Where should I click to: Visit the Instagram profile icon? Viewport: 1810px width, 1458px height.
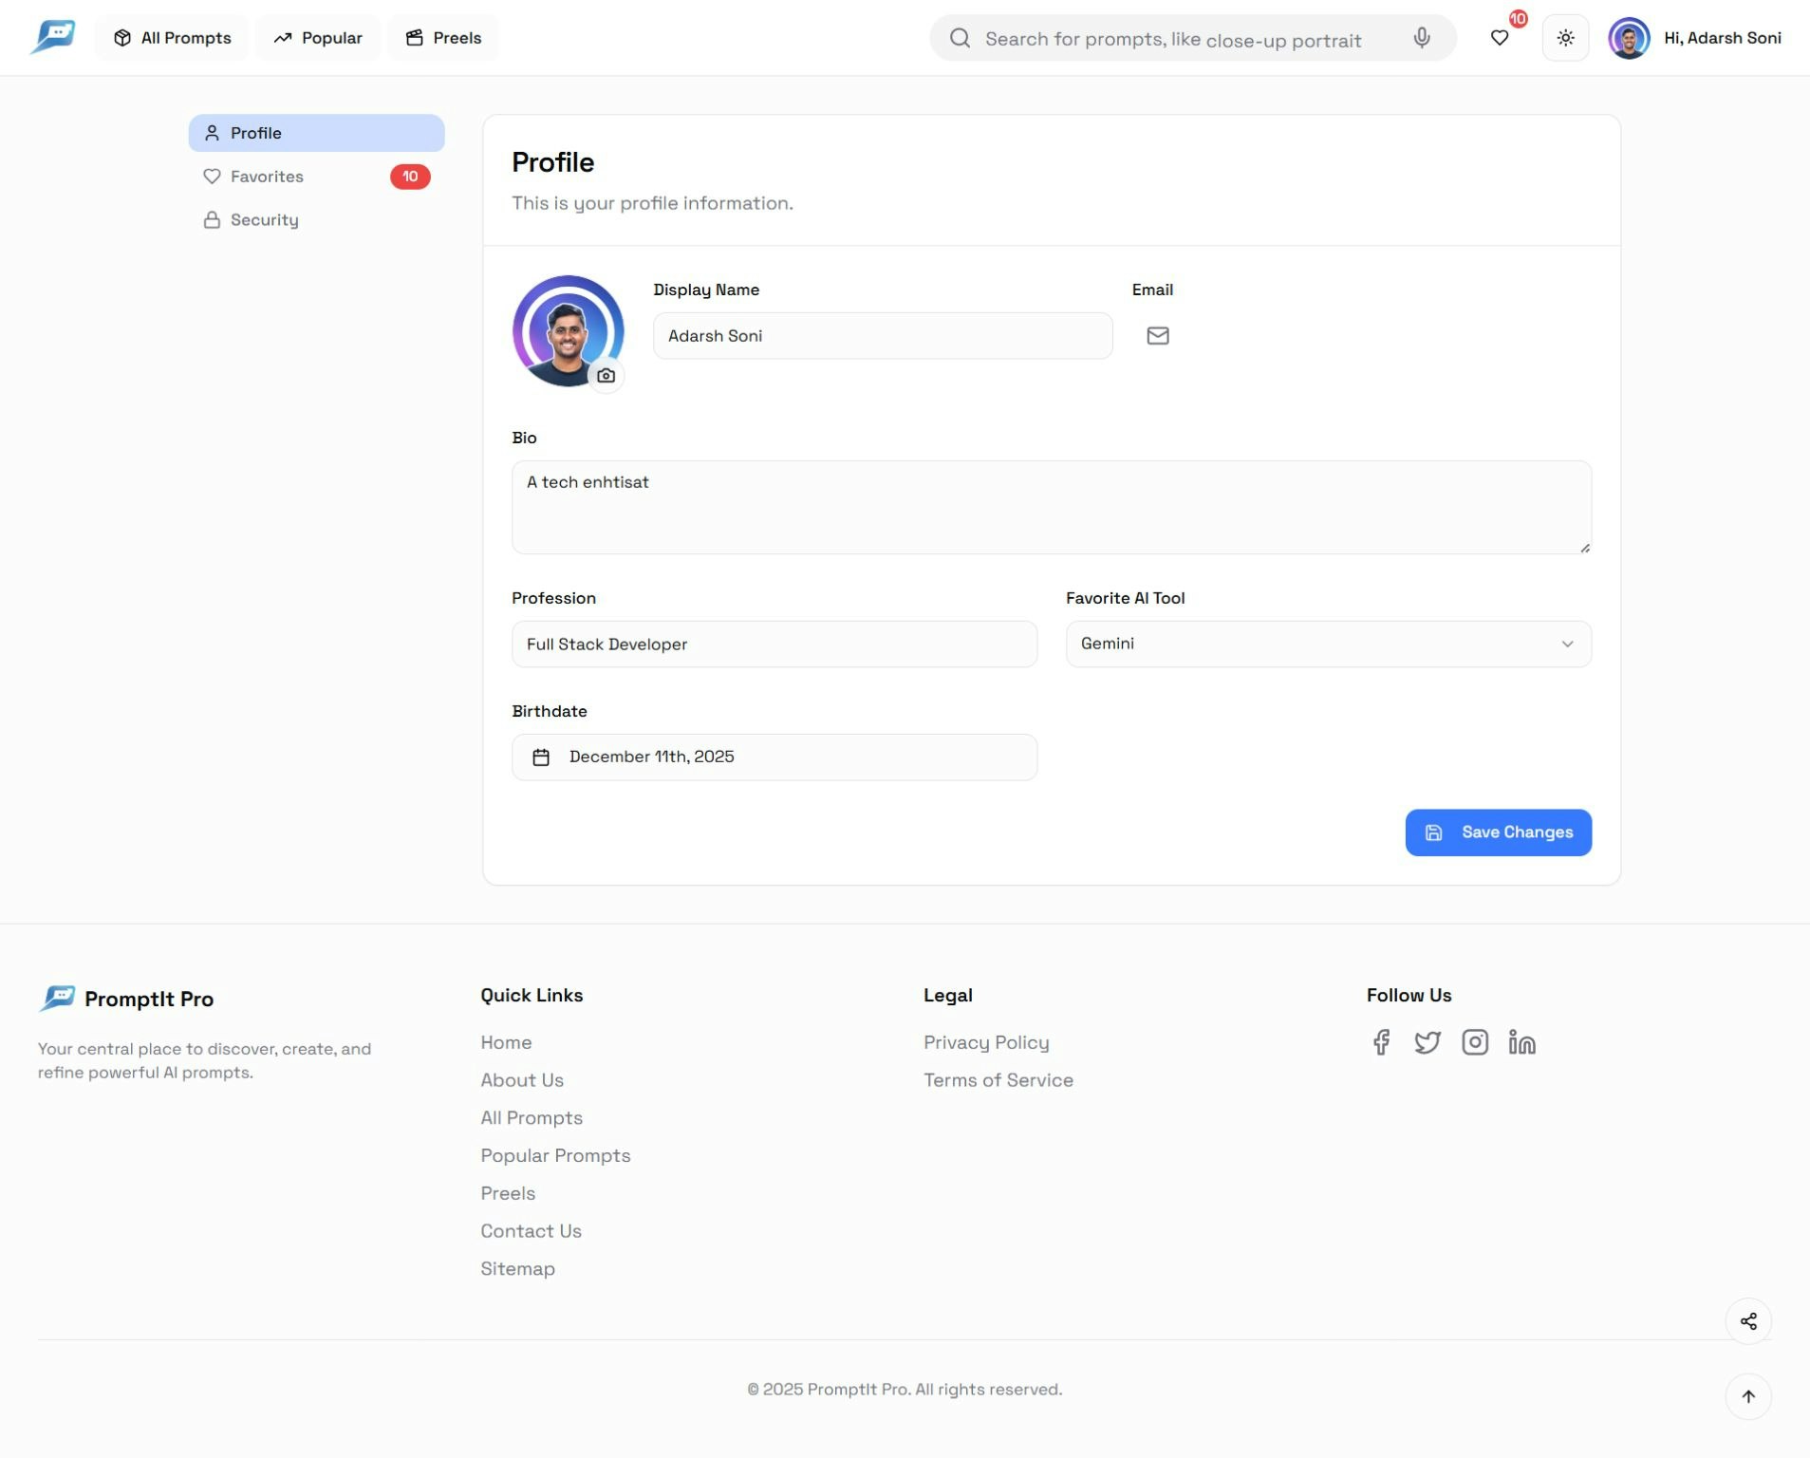[1475, 1042]
